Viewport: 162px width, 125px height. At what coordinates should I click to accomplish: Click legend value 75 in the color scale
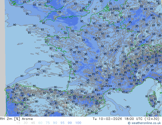[48, 123]
